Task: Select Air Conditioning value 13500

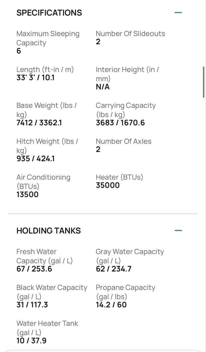Action: click(x=28, y=194)
